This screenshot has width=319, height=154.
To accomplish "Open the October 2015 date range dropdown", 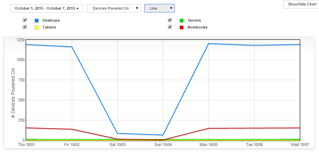I will pyautogui.click(x=47, y=8).
